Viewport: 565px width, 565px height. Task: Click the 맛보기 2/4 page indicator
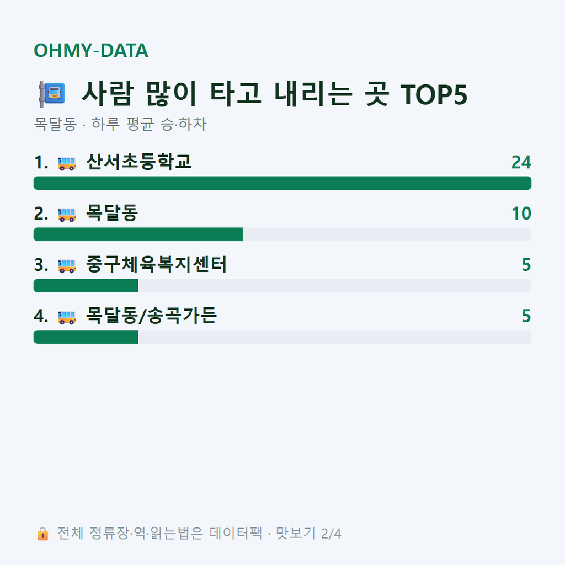click(x=308, y=534)
